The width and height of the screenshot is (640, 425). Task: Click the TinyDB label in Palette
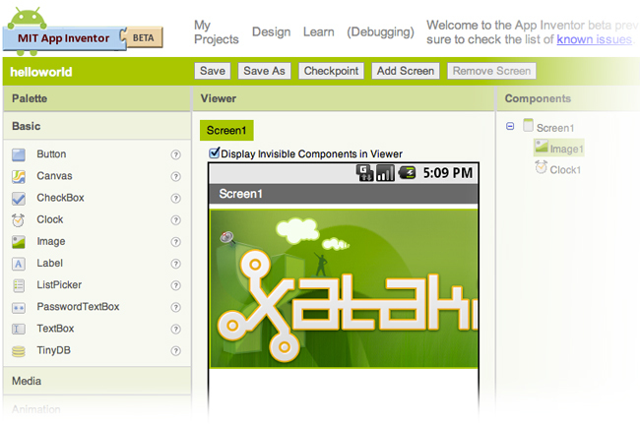tap(53, 350)
